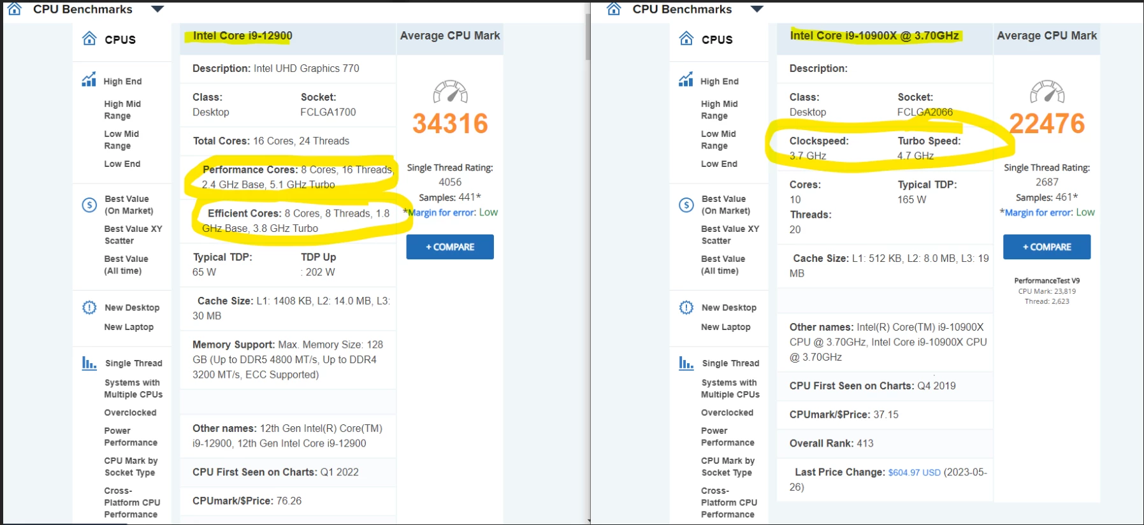The width and height of the screenshot is (1144, 525).
Task: Click the home icon in left CPU Benchmarks header
Action: (15, 9)
